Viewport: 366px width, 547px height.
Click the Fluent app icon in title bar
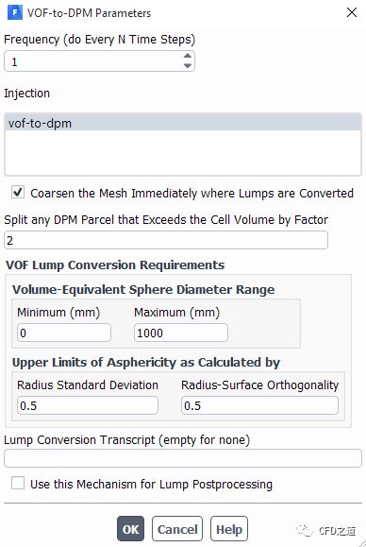(x=15, y=12)
